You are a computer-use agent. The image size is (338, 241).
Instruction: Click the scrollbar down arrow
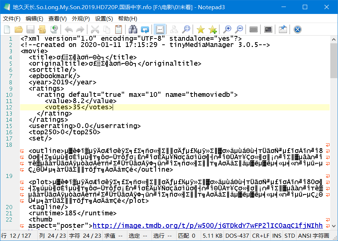click(x=334, y=226)
